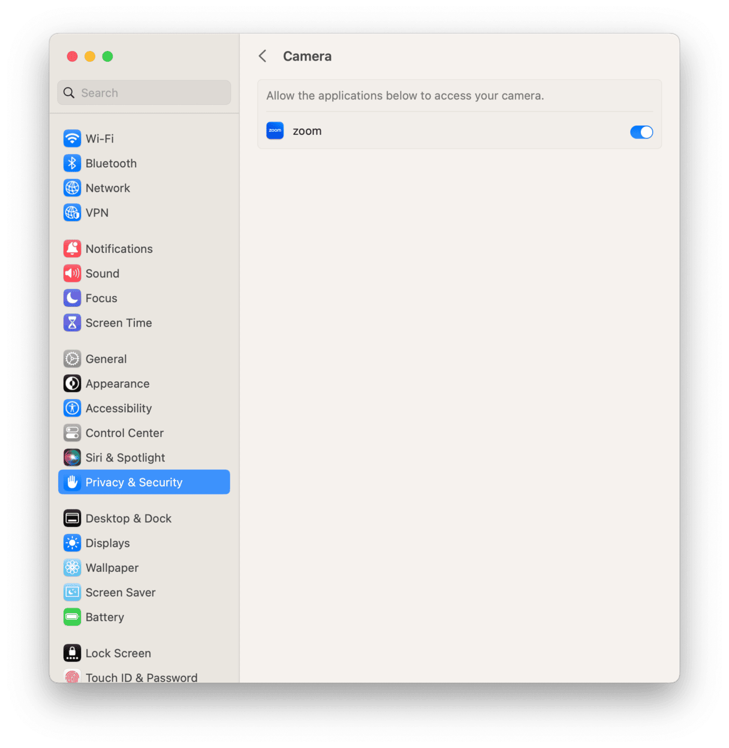Click the Wallpaper flower icon
Image resolution: width=729 pixels, height=748 pixels.
[72, 568]
